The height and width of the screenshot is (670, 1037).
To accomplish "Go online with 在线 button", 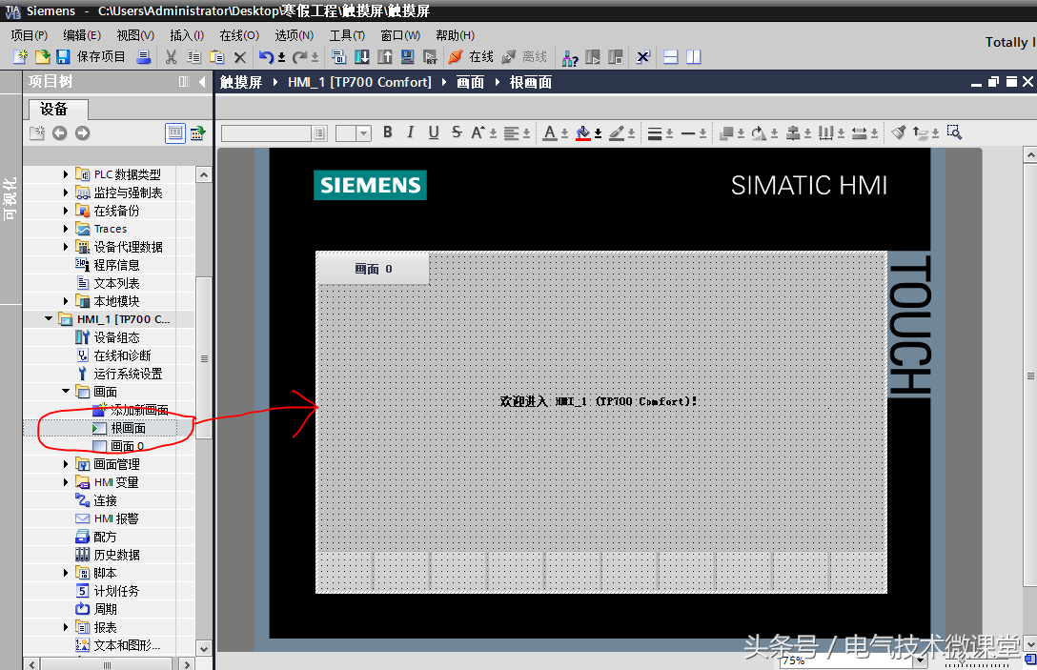I will 471,57.
